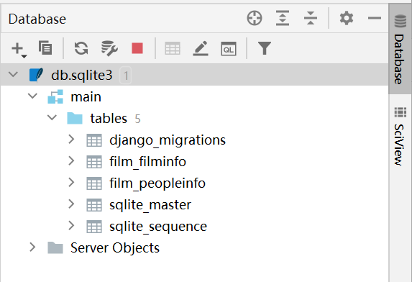Click the Edit source pencil icon
The width and height of the screenshot is (412, 282).
(201, 48)
